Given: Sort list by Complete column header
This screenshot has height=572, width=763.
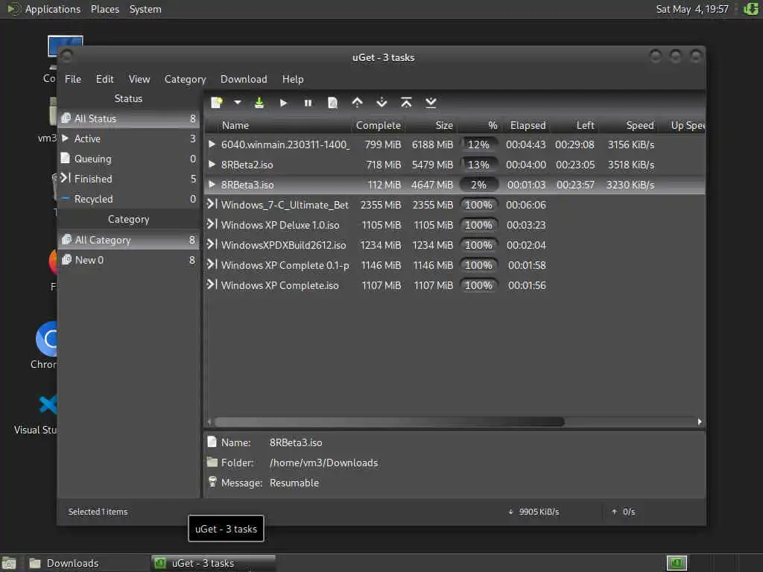Looking at the screenshot, I should click(378, 125).
